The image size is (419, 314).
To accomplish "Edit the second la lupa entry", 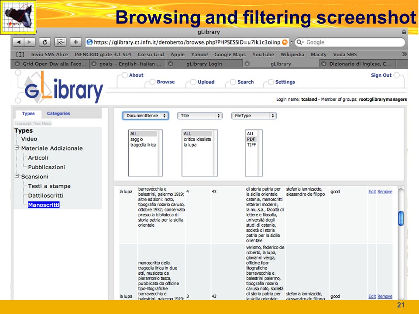I will pos(372,297).
